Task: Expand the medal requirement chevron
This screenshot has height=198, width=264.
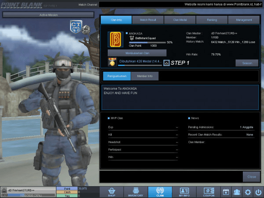Action: coord(166,63)
